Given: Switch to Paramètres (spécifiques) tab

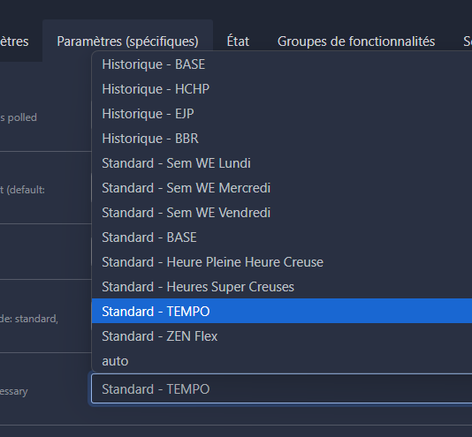Looking at the screenshot, I should click(x=127, y=41).
